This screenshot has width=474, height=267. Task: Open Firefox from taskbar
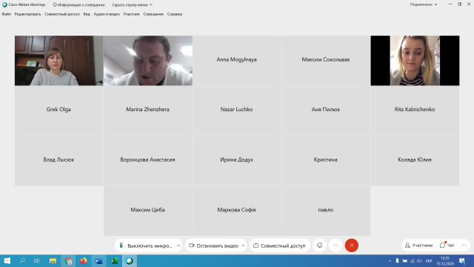pyautogui.click(x=83, y=260)
